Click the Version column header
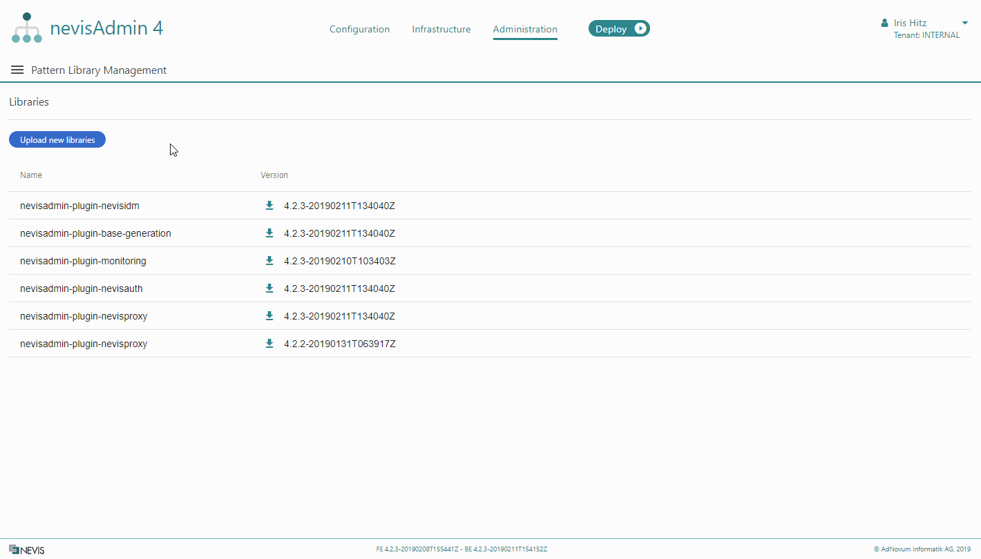 pos(274,175)
